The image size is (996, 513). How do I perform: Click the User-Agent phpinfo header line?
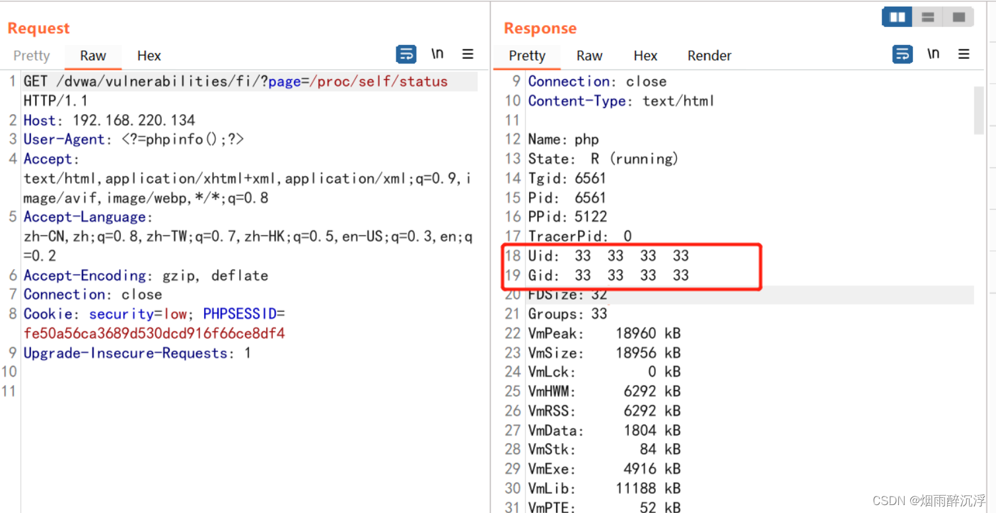click(134, 139)
